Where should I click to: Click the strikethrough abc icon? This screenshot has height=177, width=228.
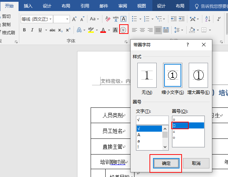click(52, 30)
